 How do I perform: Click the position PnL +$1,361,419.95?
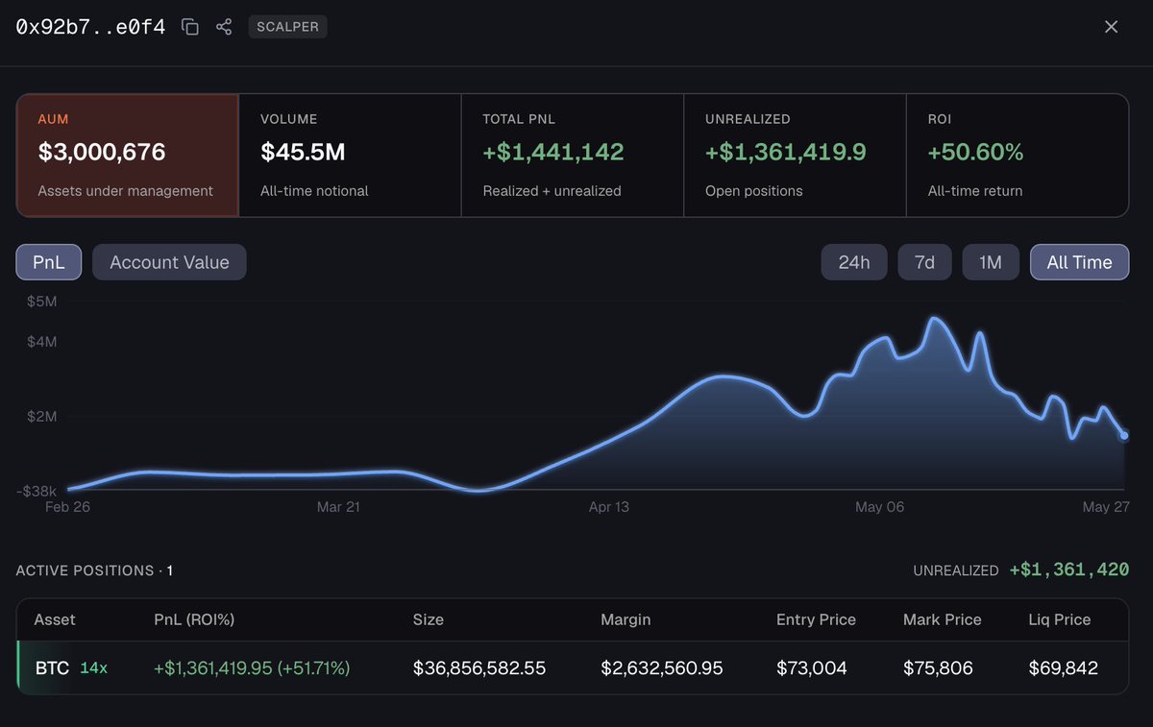[x=252, y=667]
